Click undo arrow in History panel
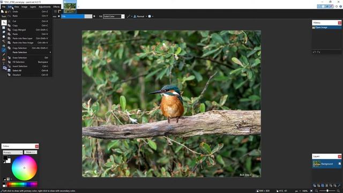Screen dimensions: 343x193 point(315,52)
